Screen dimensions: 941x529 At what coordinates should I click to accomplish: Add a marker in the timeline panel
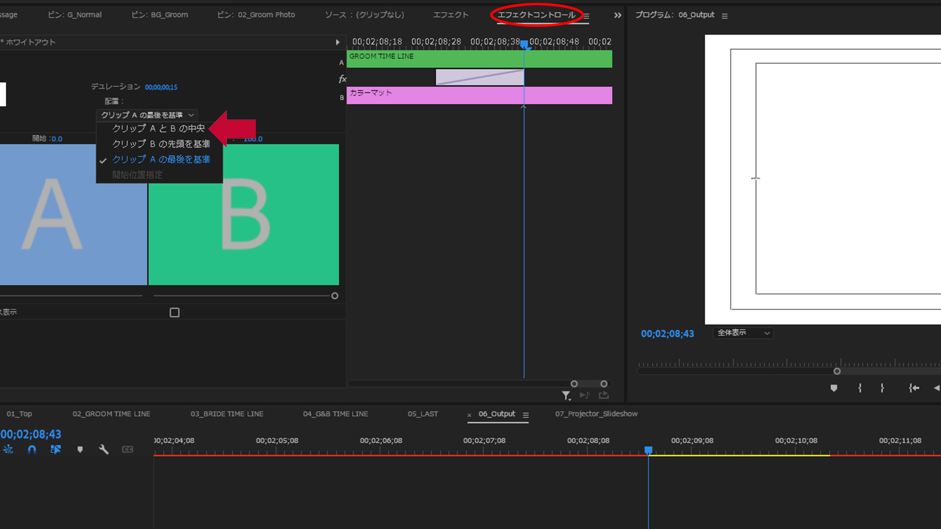pyautogui.click(x=80, y=449)
